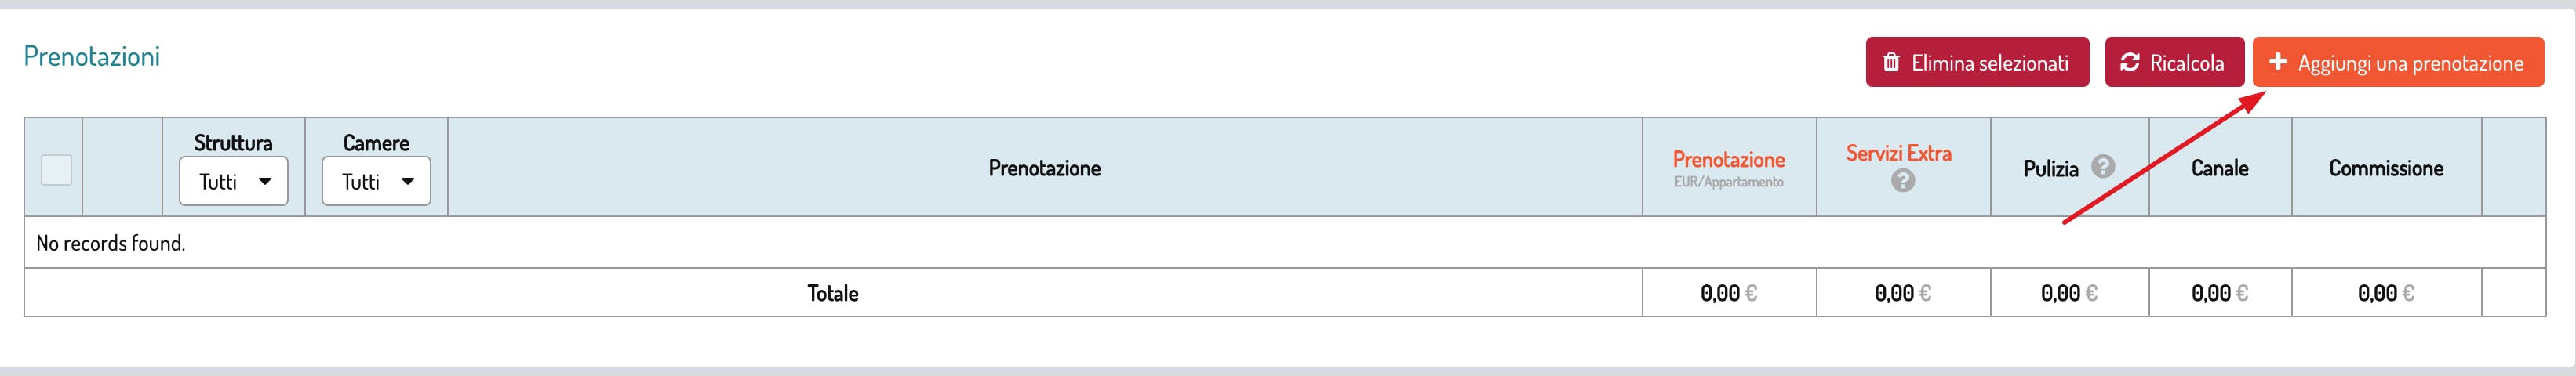The height and width of the screenshot is (376, 2576).
Task: Click the Canale column header
Action: 2219,168
